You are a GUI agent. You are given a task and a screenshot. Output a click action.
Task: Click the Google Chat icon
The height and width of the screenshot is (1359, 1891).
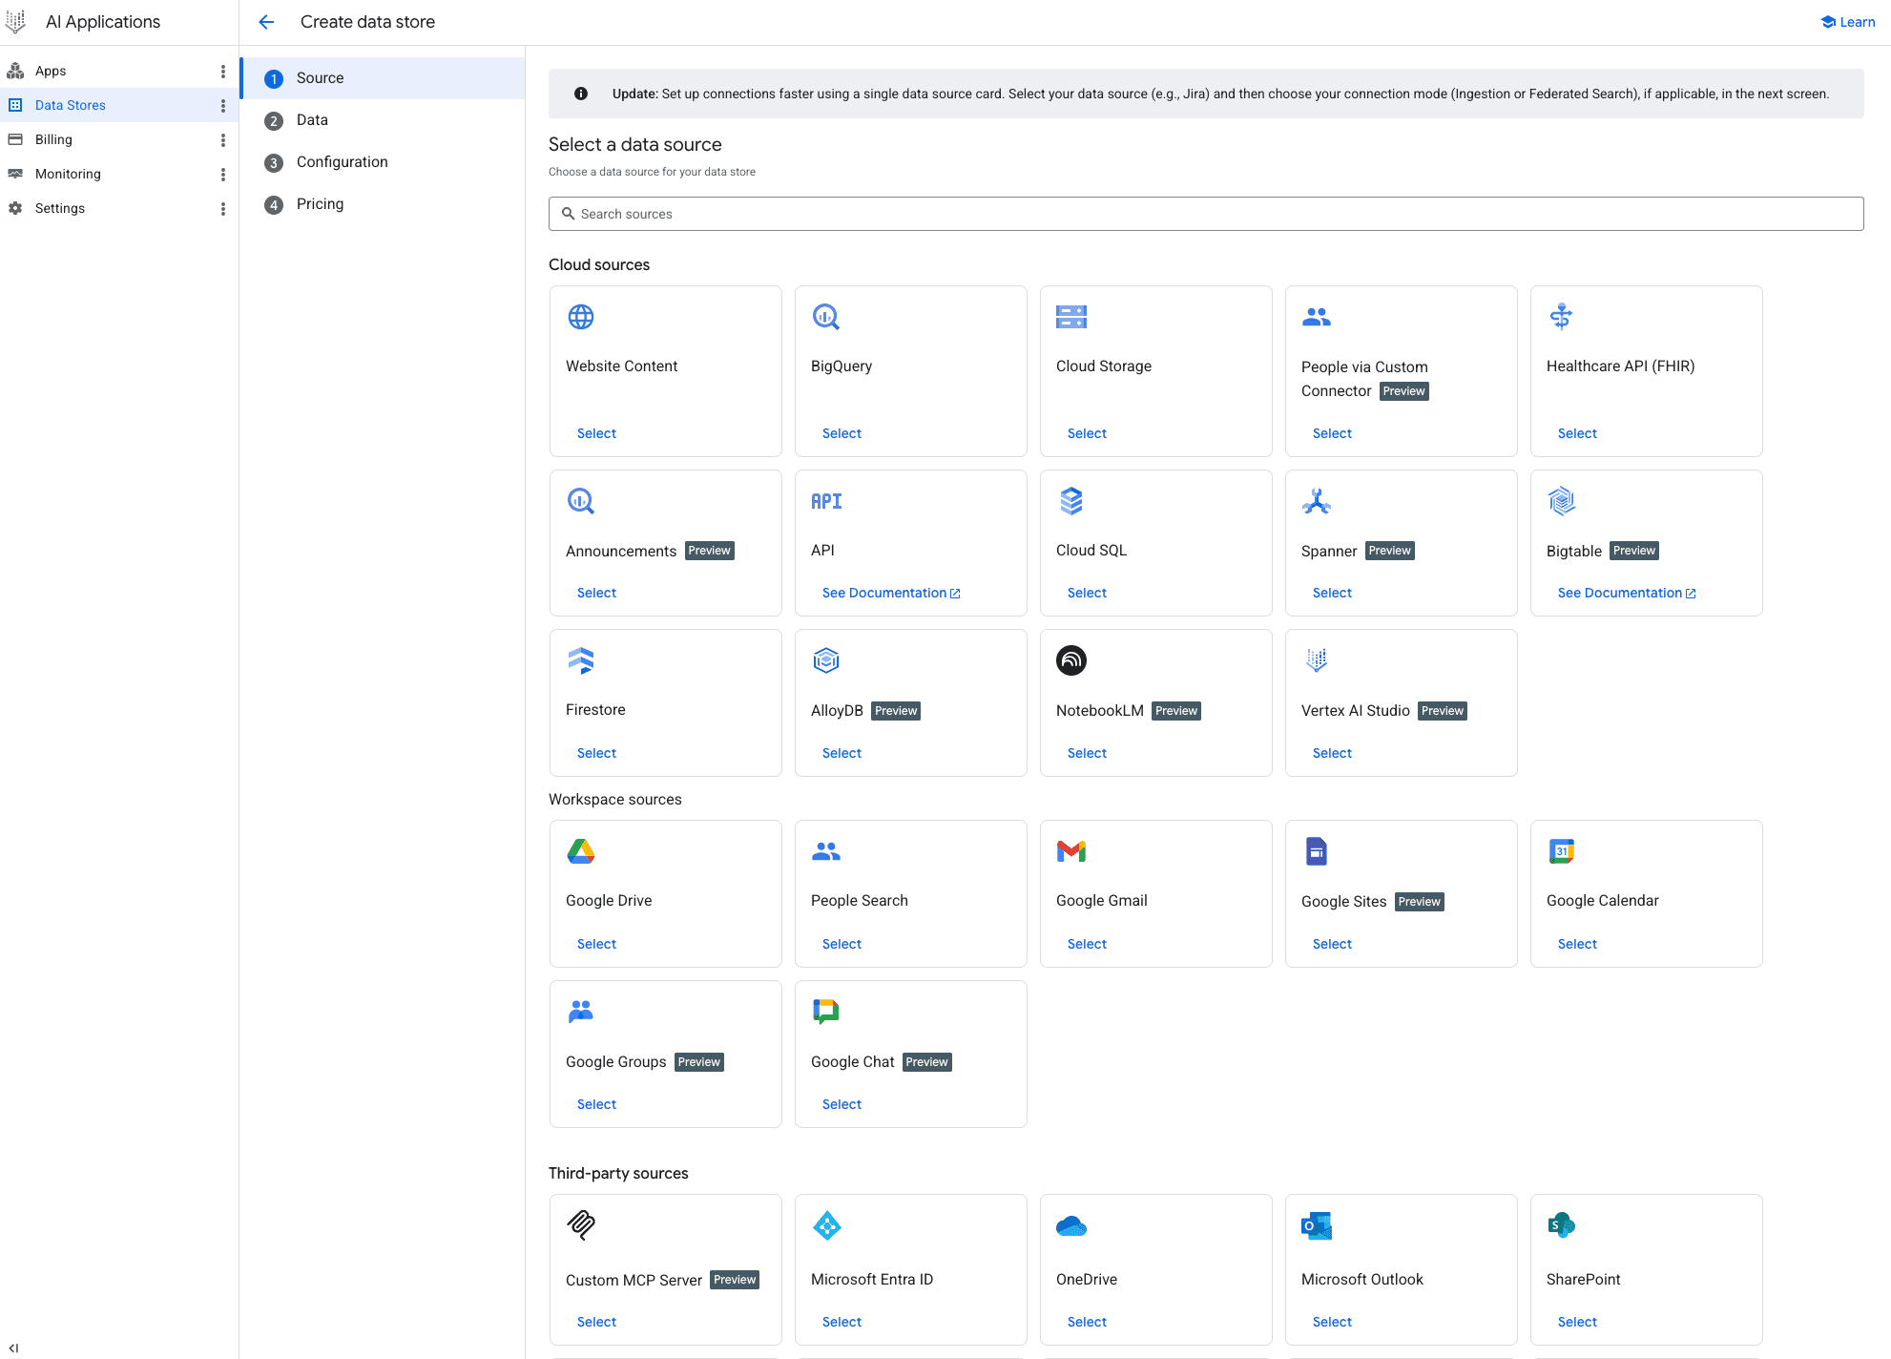point(826,1012)
